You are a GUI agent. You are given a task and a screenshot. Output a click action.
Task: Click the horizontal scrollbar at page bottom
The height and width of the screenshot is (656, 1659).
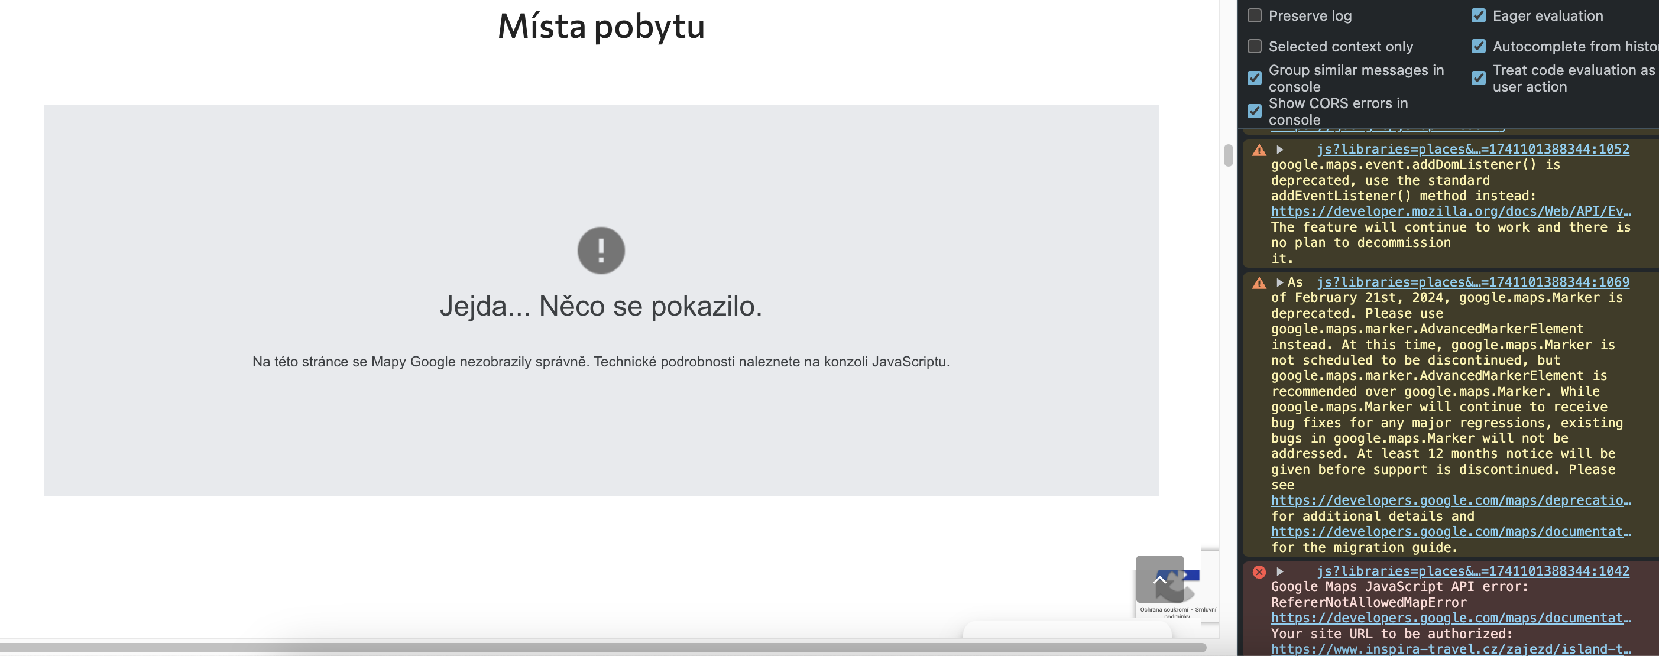(602, 648)
